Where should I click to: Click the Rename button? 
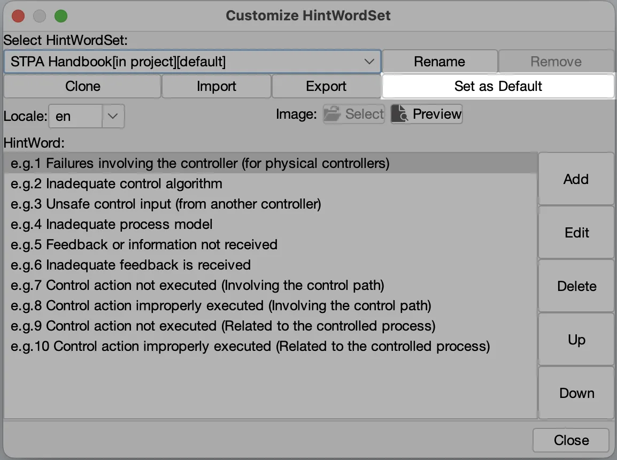pyautogui.click(x=439, y=62)
